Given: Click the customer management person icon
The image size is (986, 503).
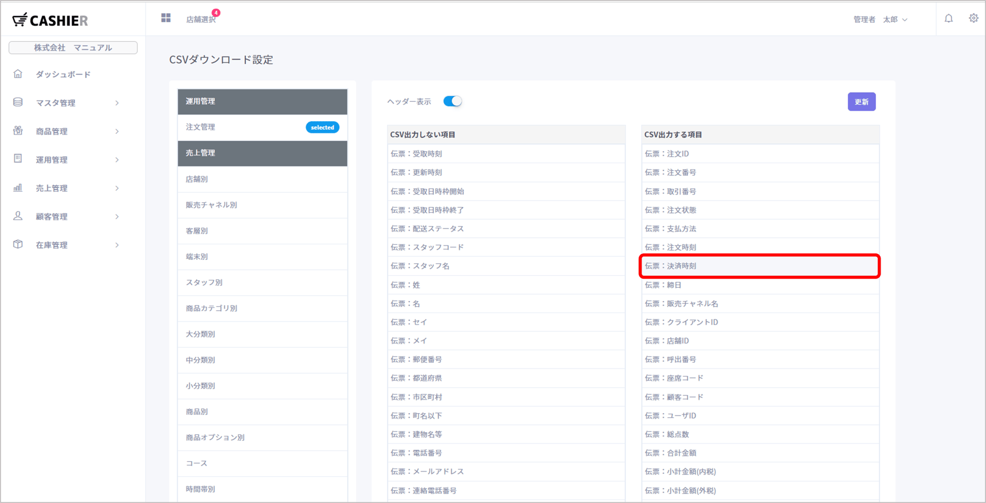Looking at the screenshot, I should click(18, 216).
